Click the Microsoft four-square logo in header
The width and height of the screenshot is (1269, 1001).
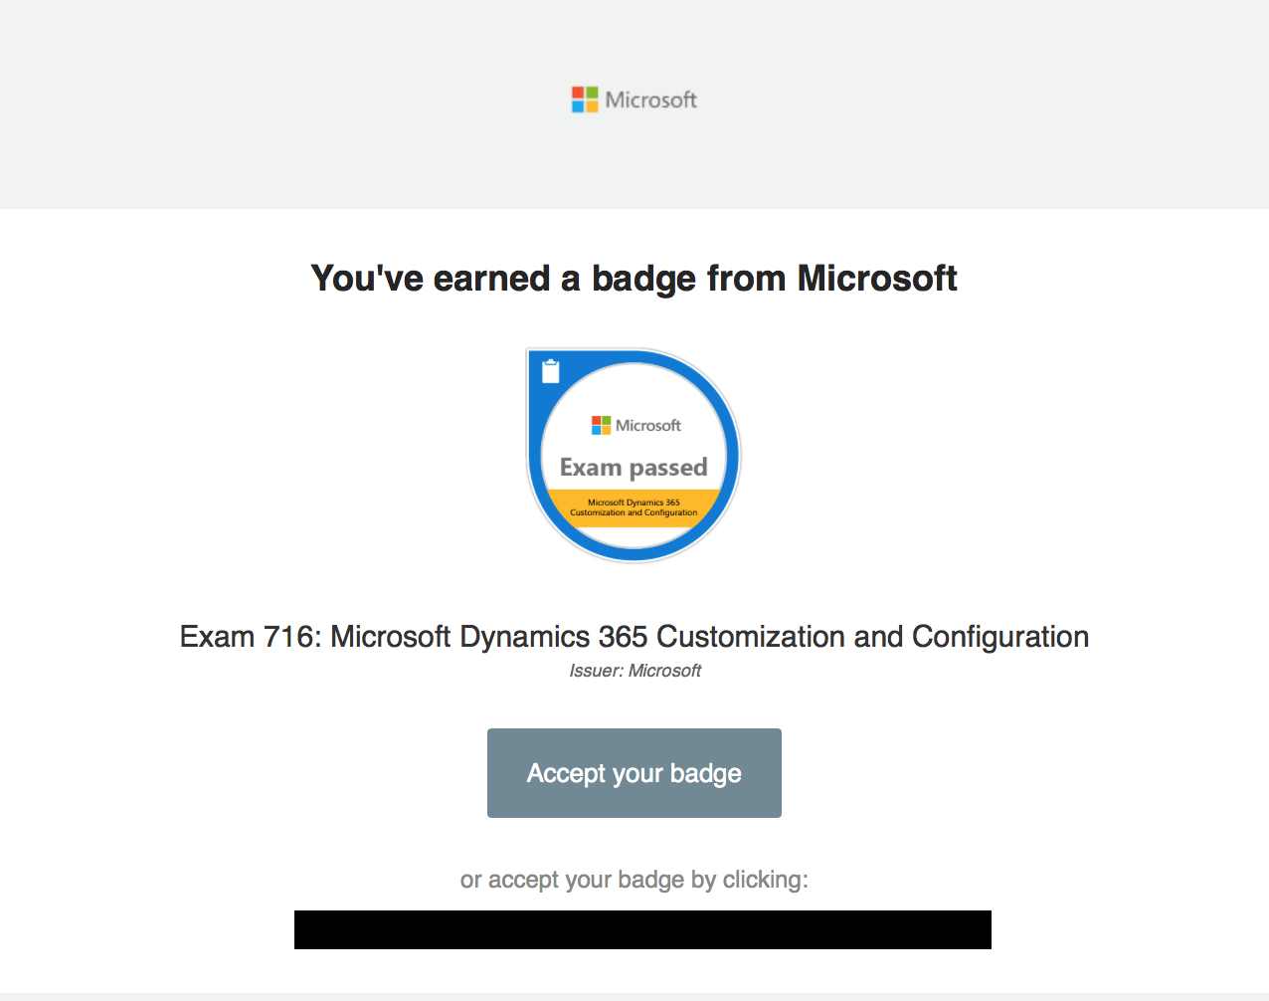(585, 100)
